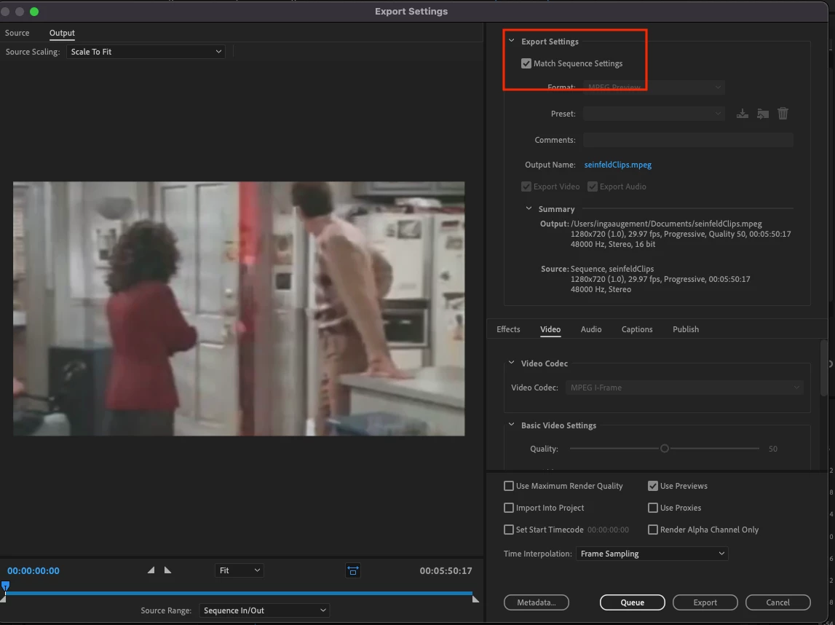Viewport: 835px width, 625px height.
Task: Click the duration text 00:05:50:17
Action: point(446,570)
